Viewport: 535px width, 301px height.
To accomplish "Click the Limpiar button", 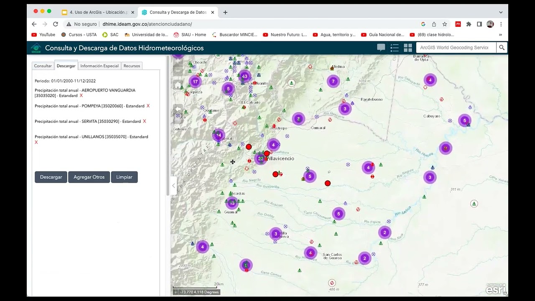I will point(124,177).
